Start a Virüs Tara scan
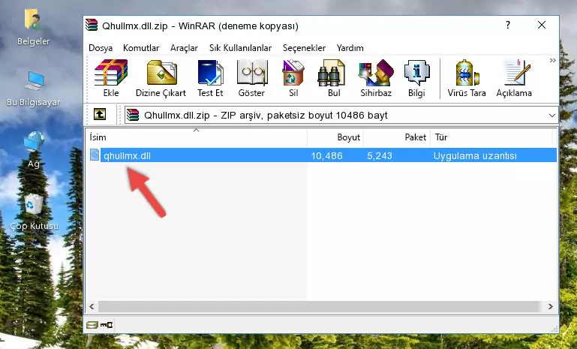This screenshot has width=577, height=349. 467,78
